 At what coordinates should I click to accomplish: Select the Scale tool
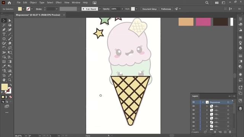click(10, 48)
